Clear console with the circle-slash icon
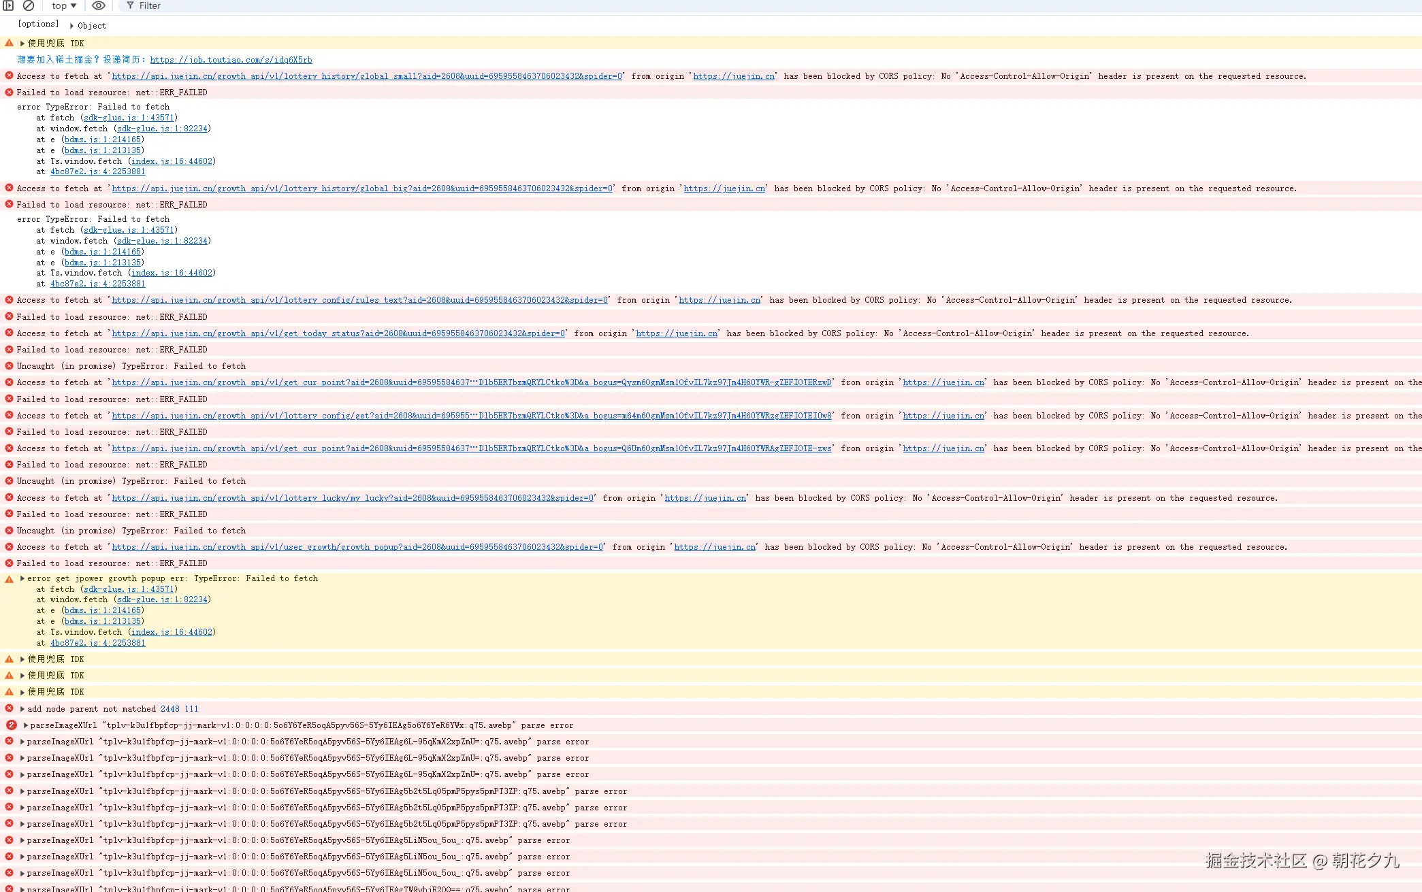1422x892 pixels. pyautogui.click(x=29, y=5)
